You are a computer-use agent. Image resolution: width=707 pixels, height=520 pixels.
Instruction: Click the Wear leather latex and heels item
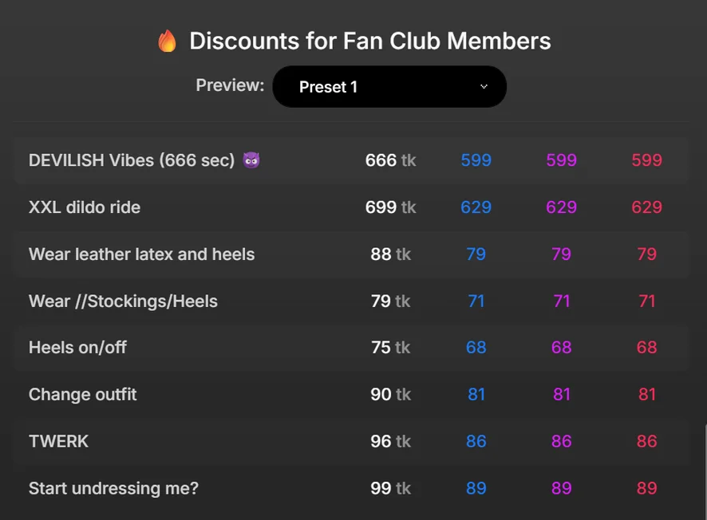point(141,254)
